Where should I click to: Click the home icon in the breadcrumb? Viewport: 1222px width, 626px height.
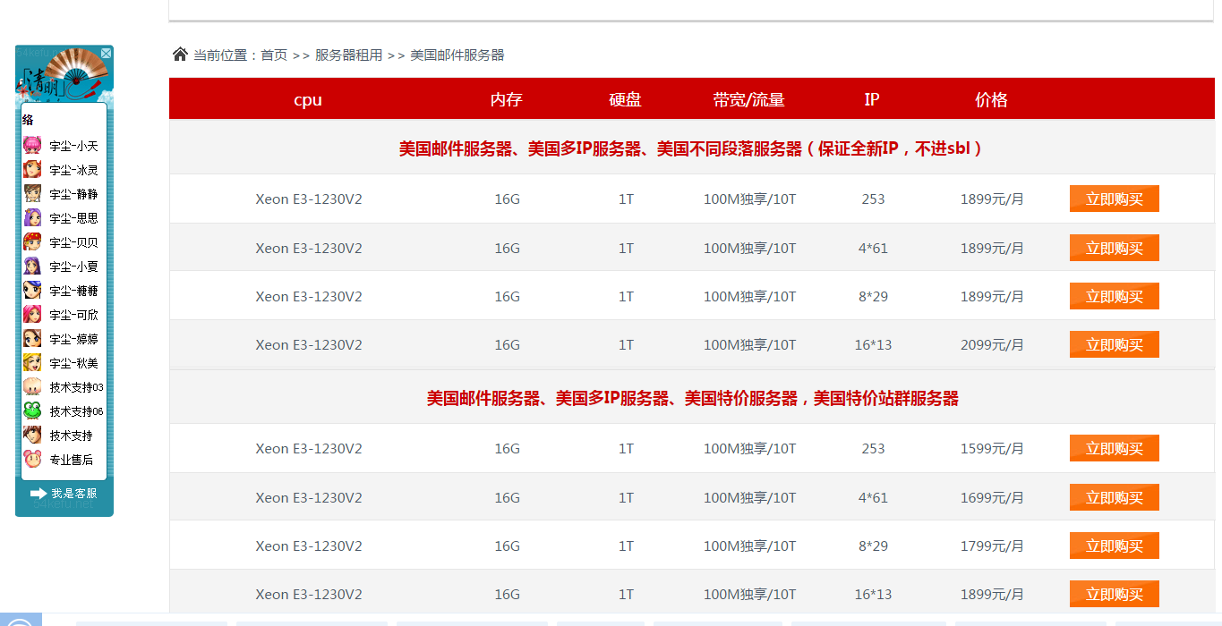(x=180, y=55)
